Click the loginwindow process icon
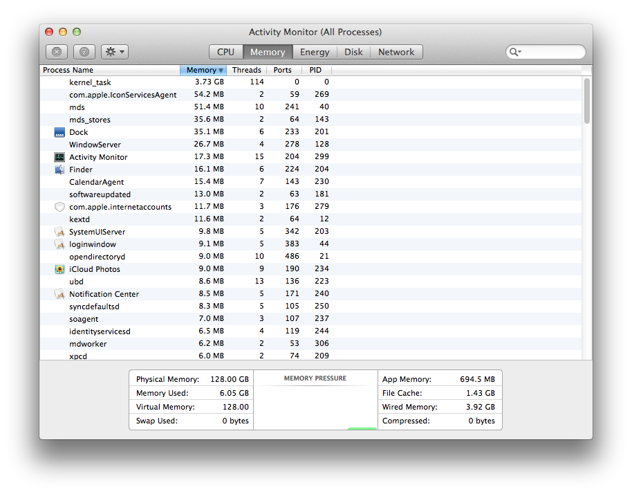632x494 pixels. [x=59, y=244]
